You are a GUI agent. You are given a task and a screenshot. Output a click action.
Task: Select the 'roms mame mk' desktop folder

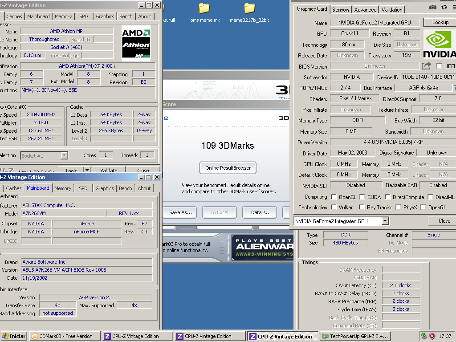tap(204, 13)
